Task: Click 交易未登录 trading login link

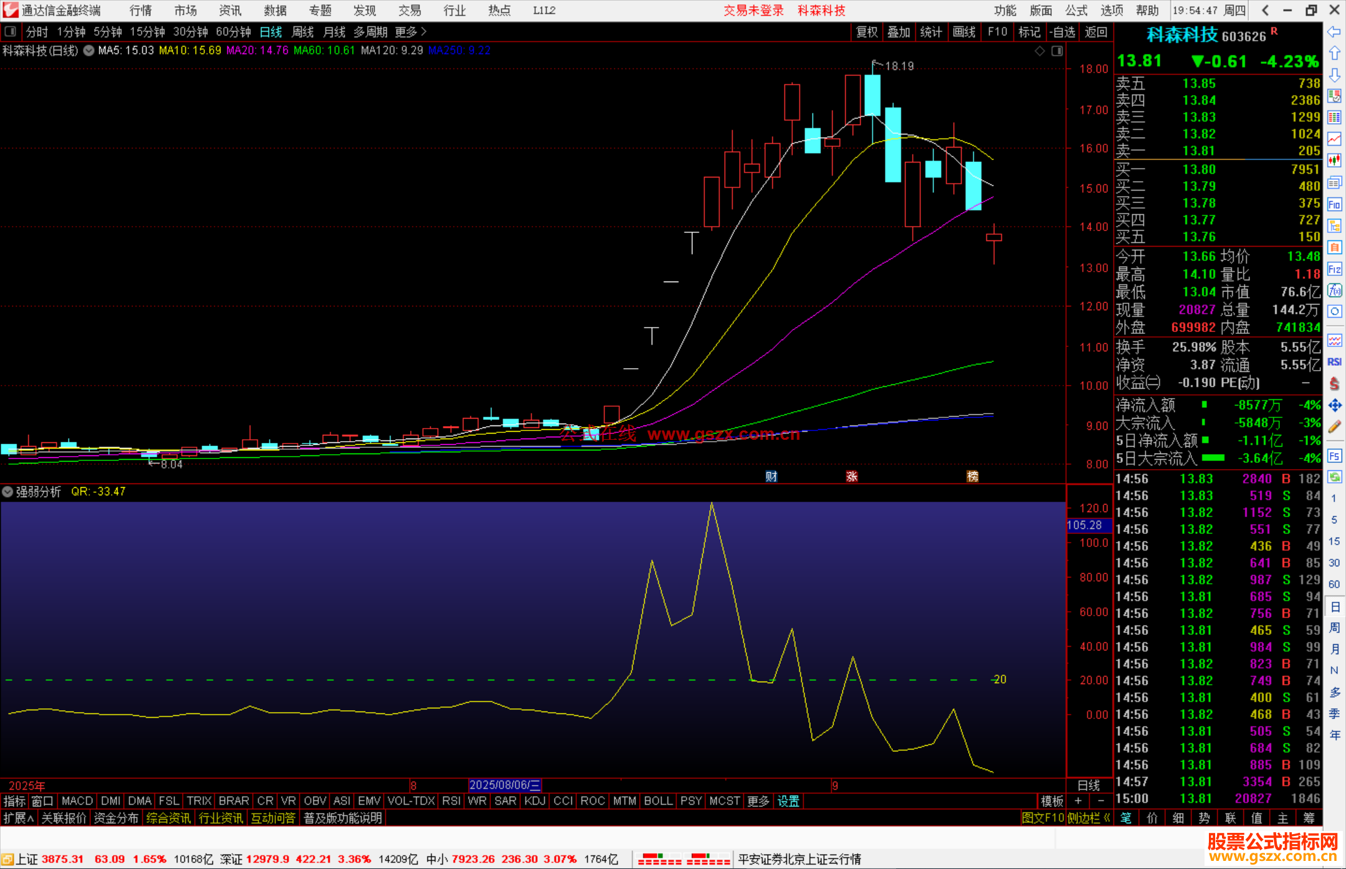Action: pos(753,10)
